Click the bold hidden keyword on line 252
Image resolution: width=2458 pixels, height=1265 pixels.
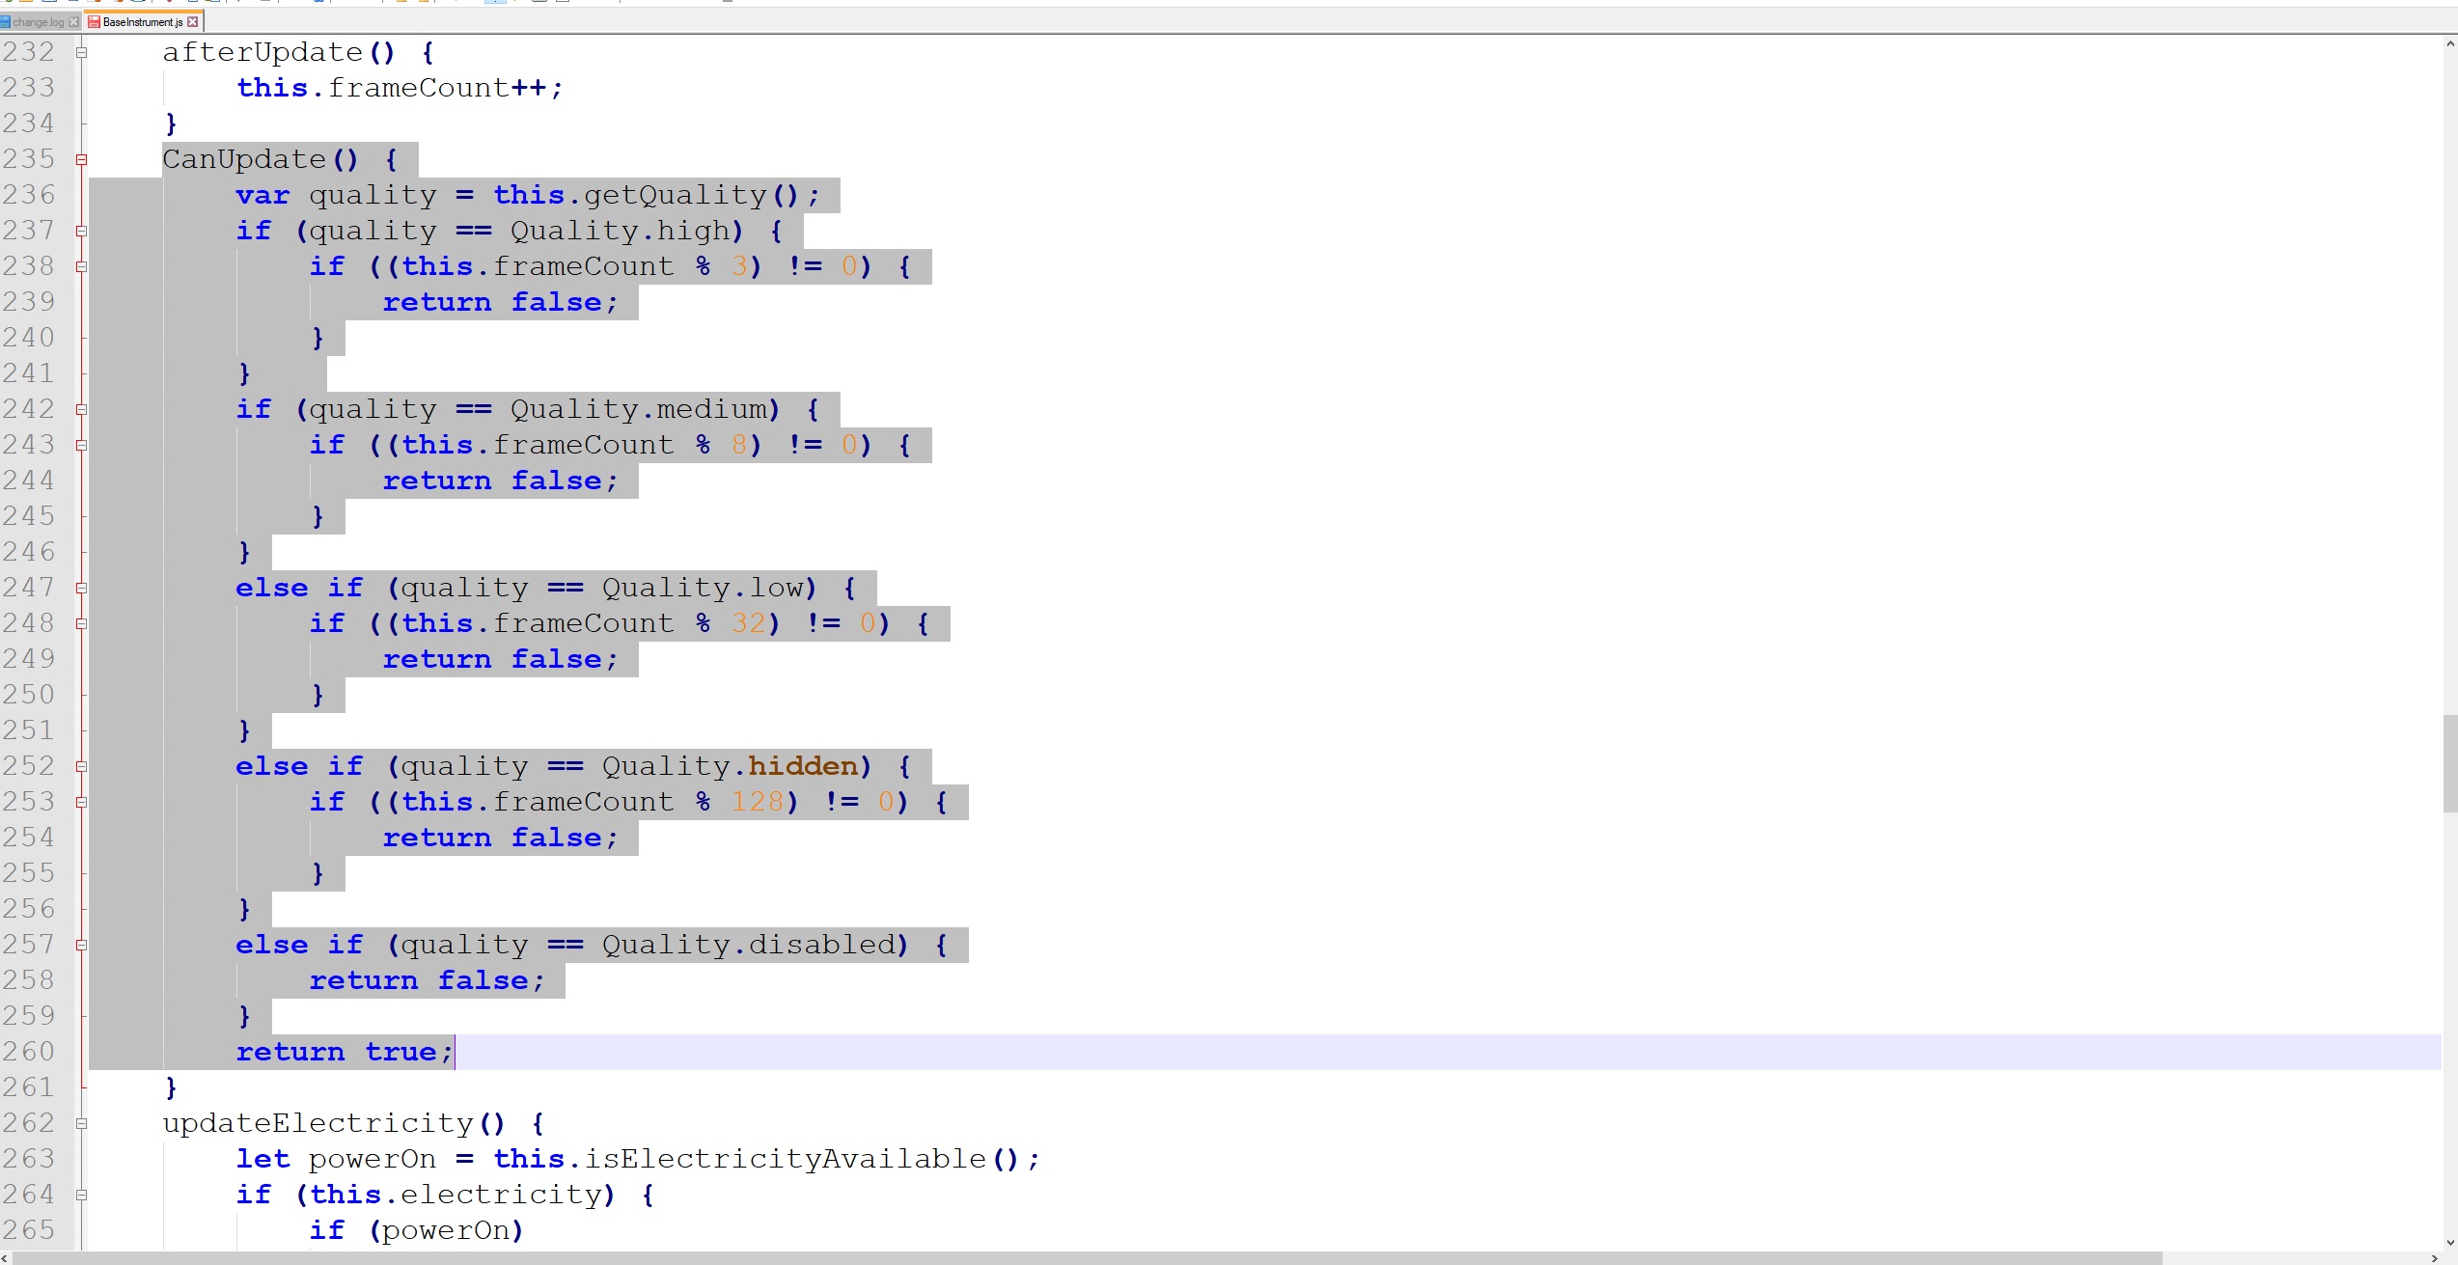(x=803, y=766)
